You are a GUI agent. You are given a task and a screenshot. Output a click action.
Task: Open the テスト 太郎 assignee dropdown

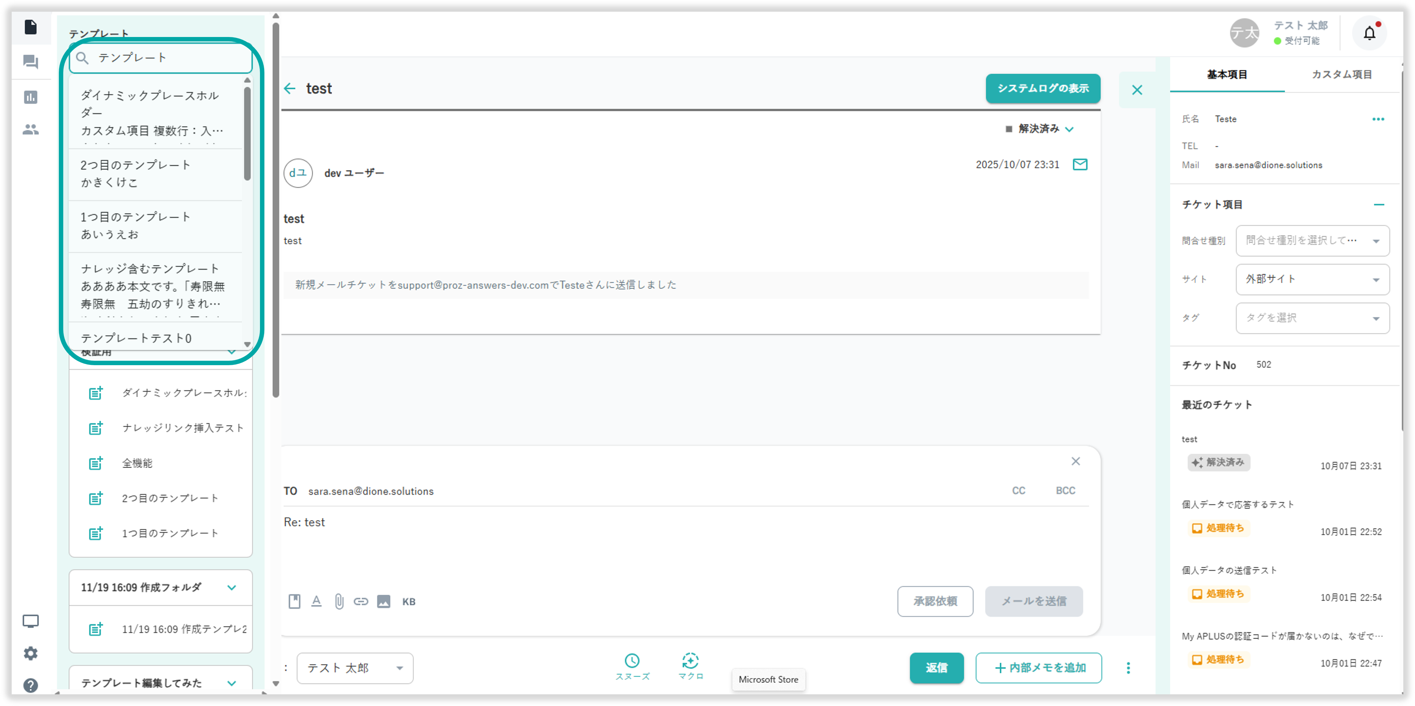pos(355,668)
